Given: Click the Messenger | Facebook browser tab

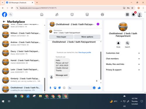Looking at the screenshot, I should click(20, 3).
